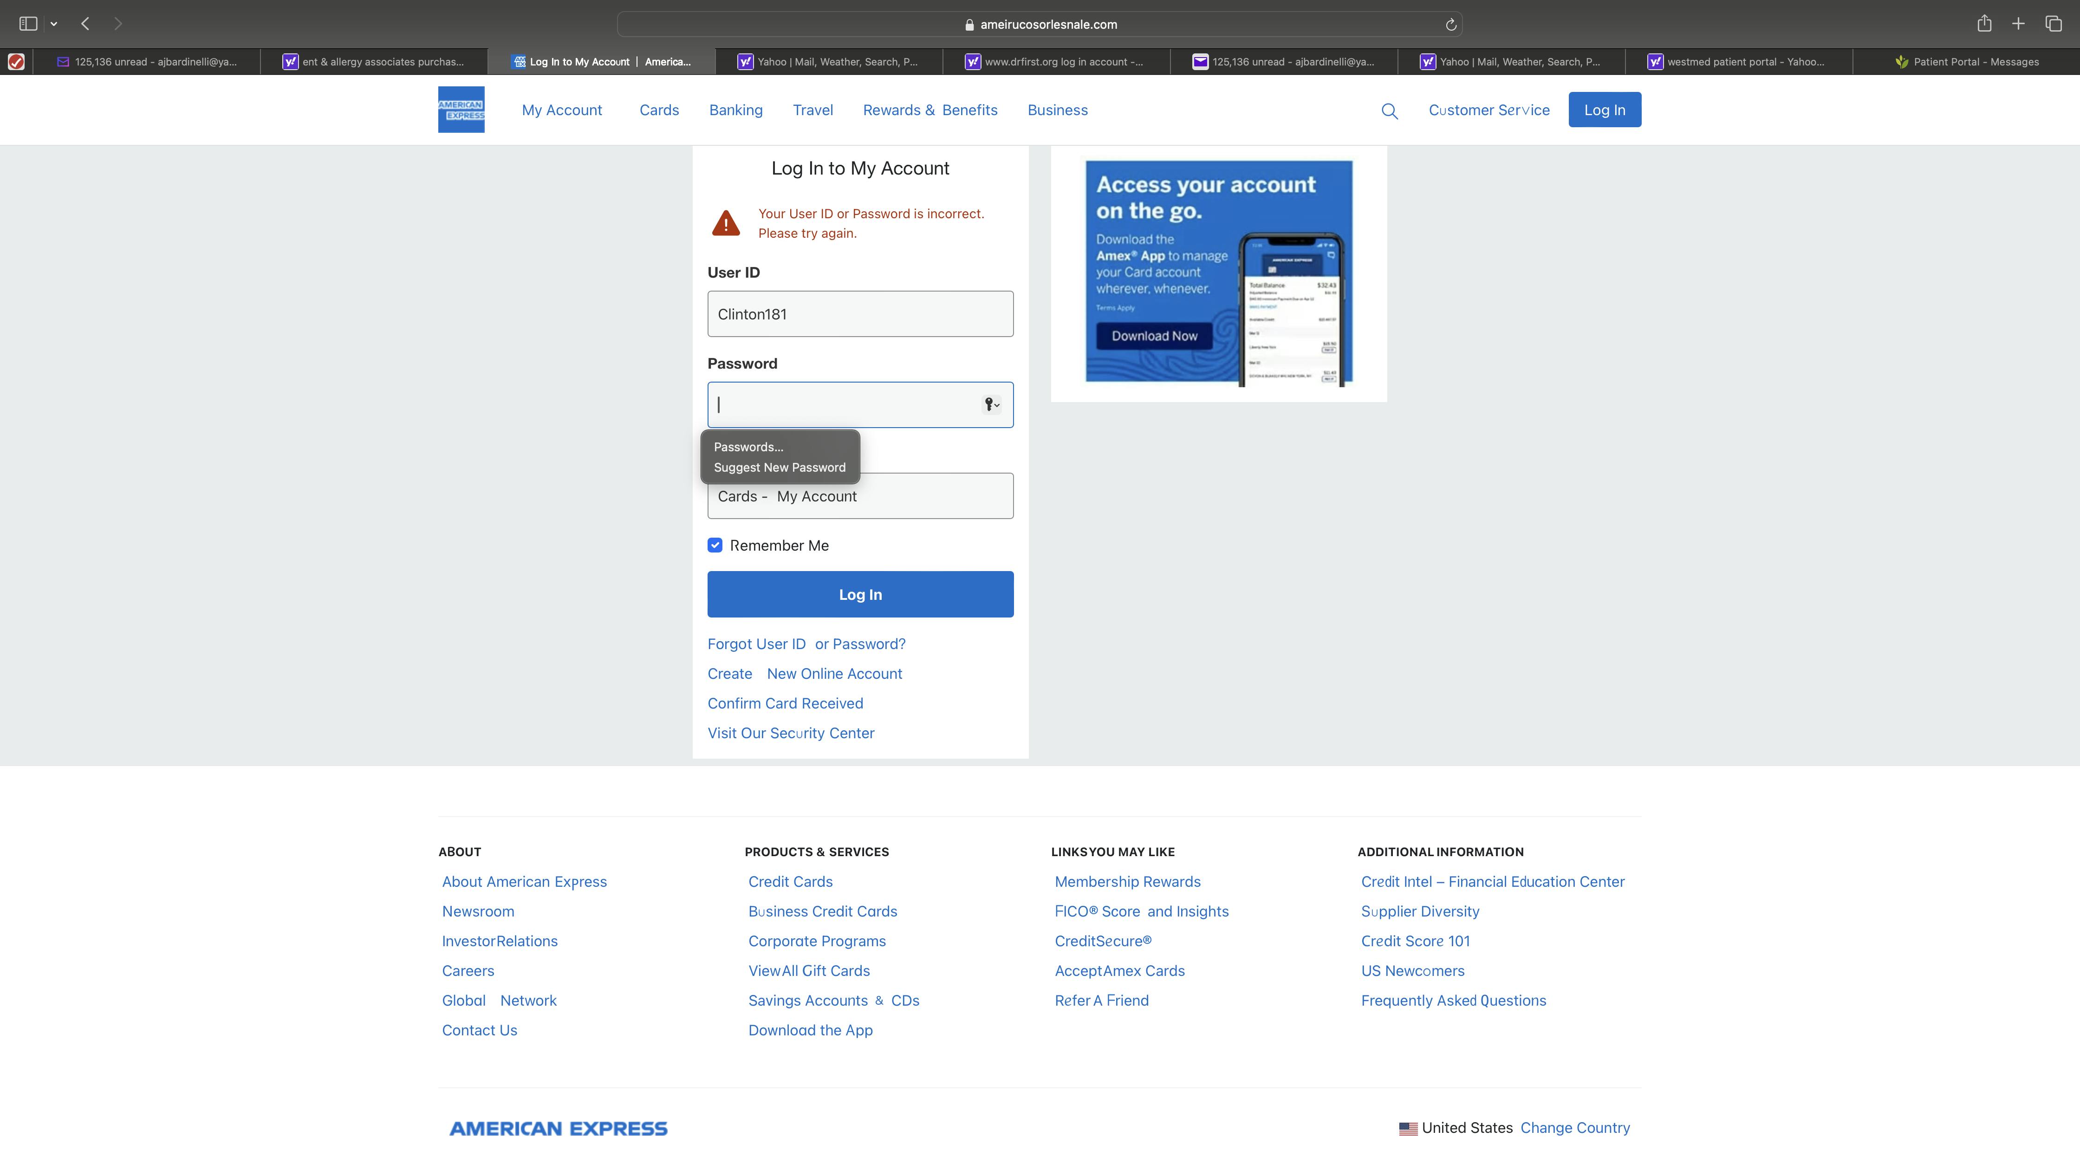Open the Business navigation menu
Screen dimensions: 2080x1170
coord(1058,110)
